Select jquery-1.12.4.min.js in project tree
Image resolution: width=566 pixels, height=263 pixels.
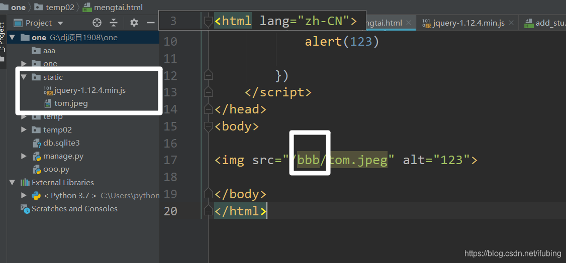(x=89, y=90)
